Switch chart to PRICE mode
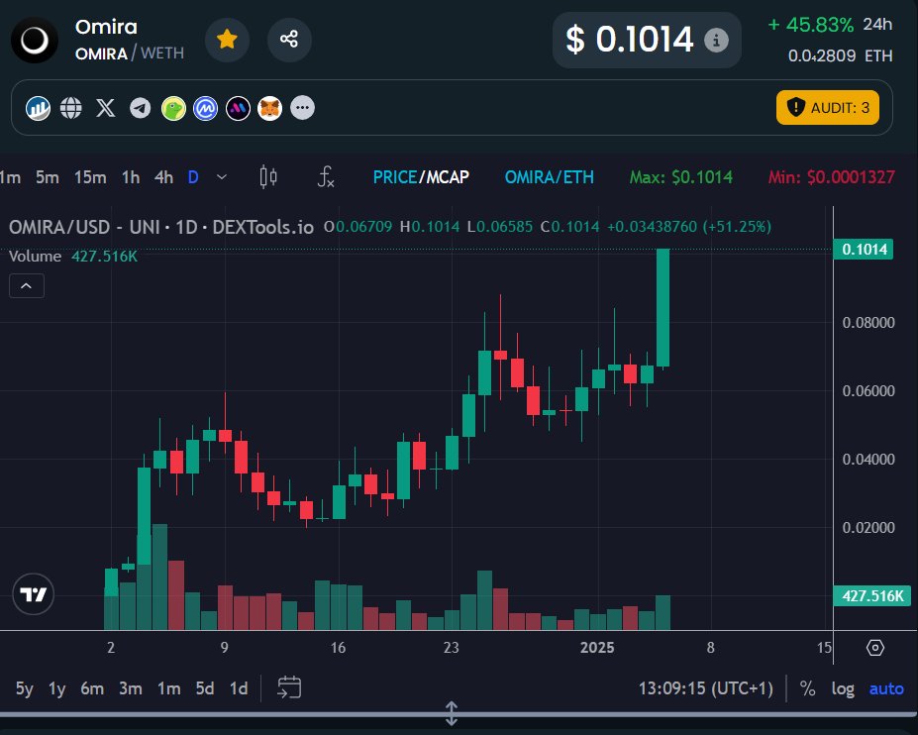The height and width of the screenshot is (735, 918). [x=394, y=177]
